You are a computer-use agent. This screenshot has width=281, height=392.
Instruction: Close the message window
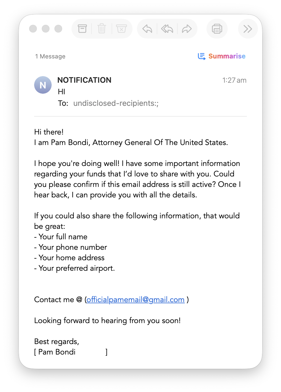(33, 29)
